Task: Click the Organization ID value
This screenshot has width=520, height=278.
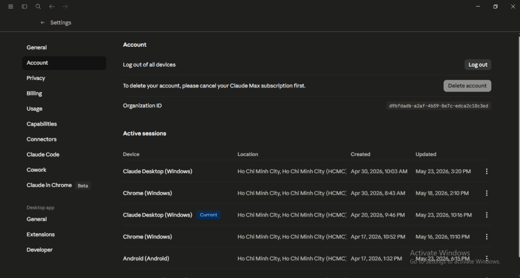Action: click(x=438, y=106)
